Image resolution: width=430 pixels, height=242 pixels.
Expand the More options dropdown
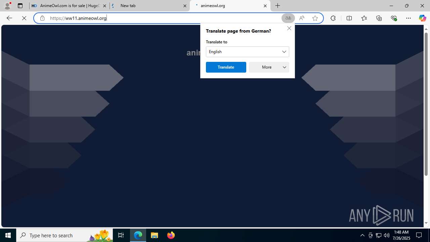click(269, 67)
